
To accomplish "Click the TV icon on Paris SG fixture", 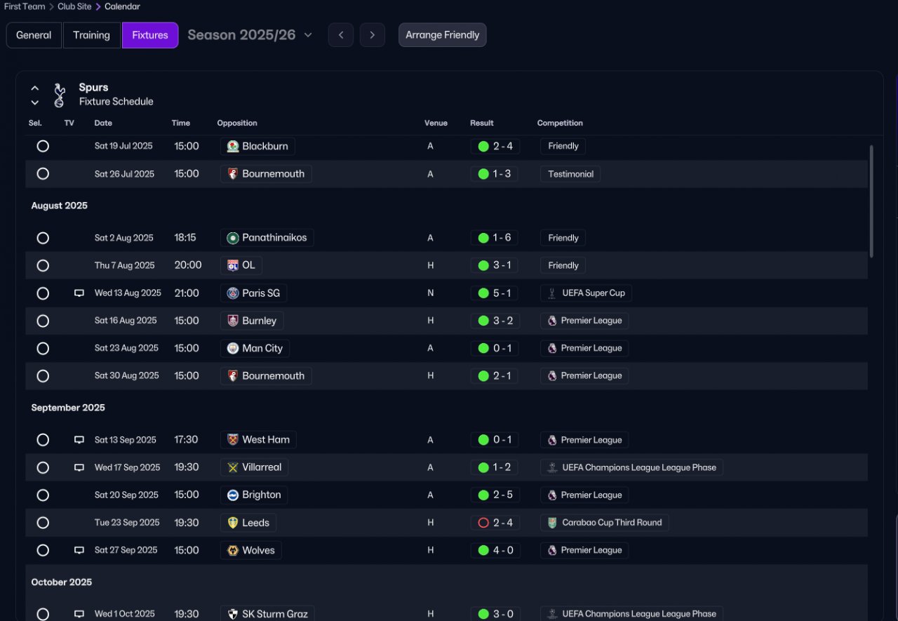I will (79, 293).
